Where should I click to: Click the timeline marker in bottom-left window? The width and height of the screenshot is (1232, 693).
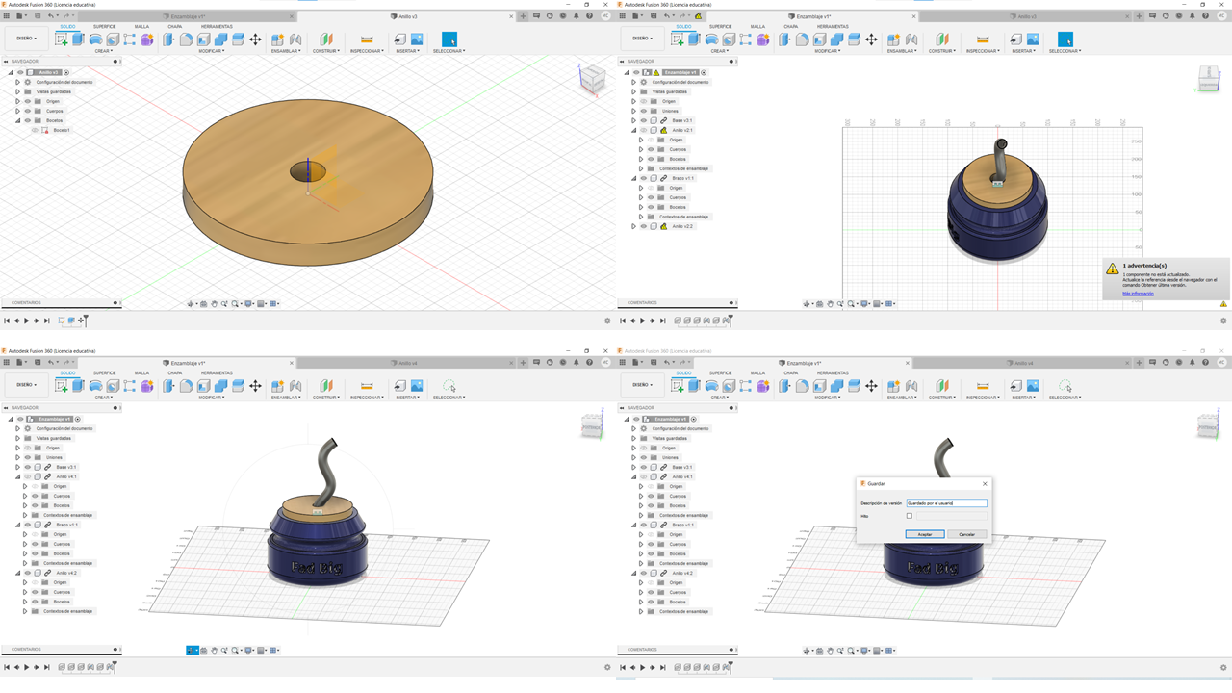point(115,666)
